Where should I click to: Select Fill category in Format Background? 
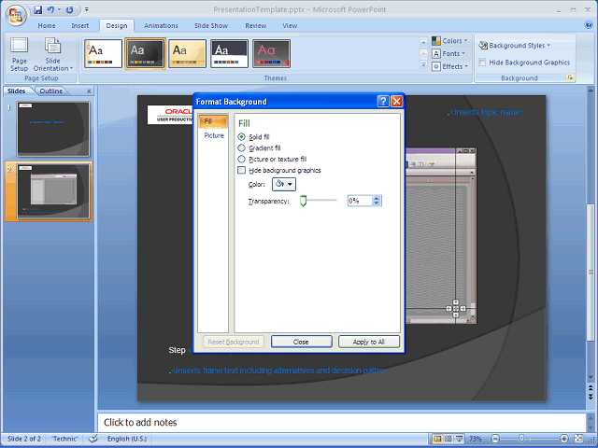[213, 121]
